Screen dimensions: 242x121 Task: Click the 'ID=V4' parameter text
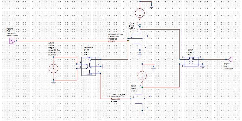131,26
